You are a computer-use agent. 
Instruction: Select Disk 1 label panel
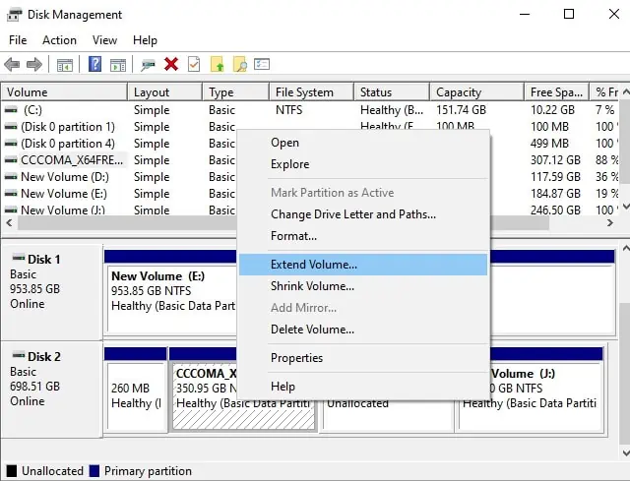point(51,292)
